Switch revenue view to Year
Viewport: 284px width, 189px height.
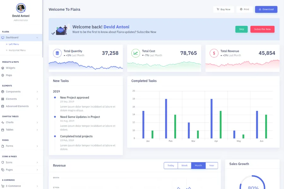[211, 165]
